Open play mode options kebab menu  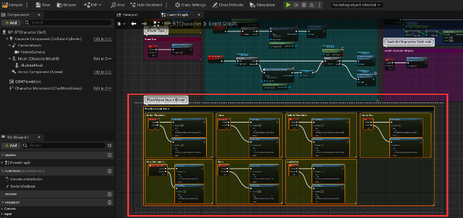pyautogui.click(x=319, y=5)
